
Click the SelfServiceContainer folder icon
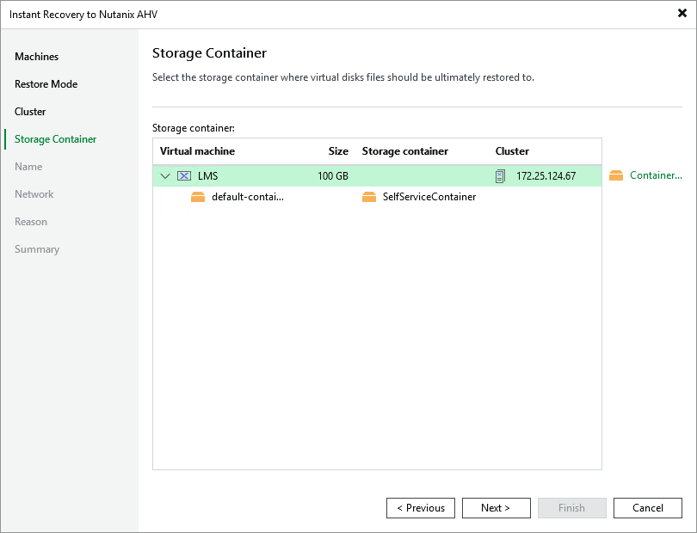pyautogui.click(x=369, y=197)
